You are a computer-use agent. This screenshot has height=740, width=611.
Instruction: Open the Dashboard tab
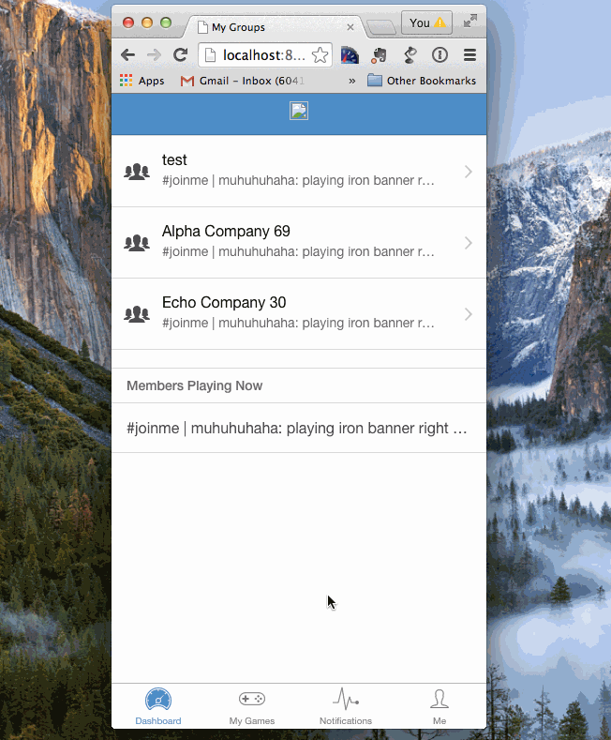point(158,705)
